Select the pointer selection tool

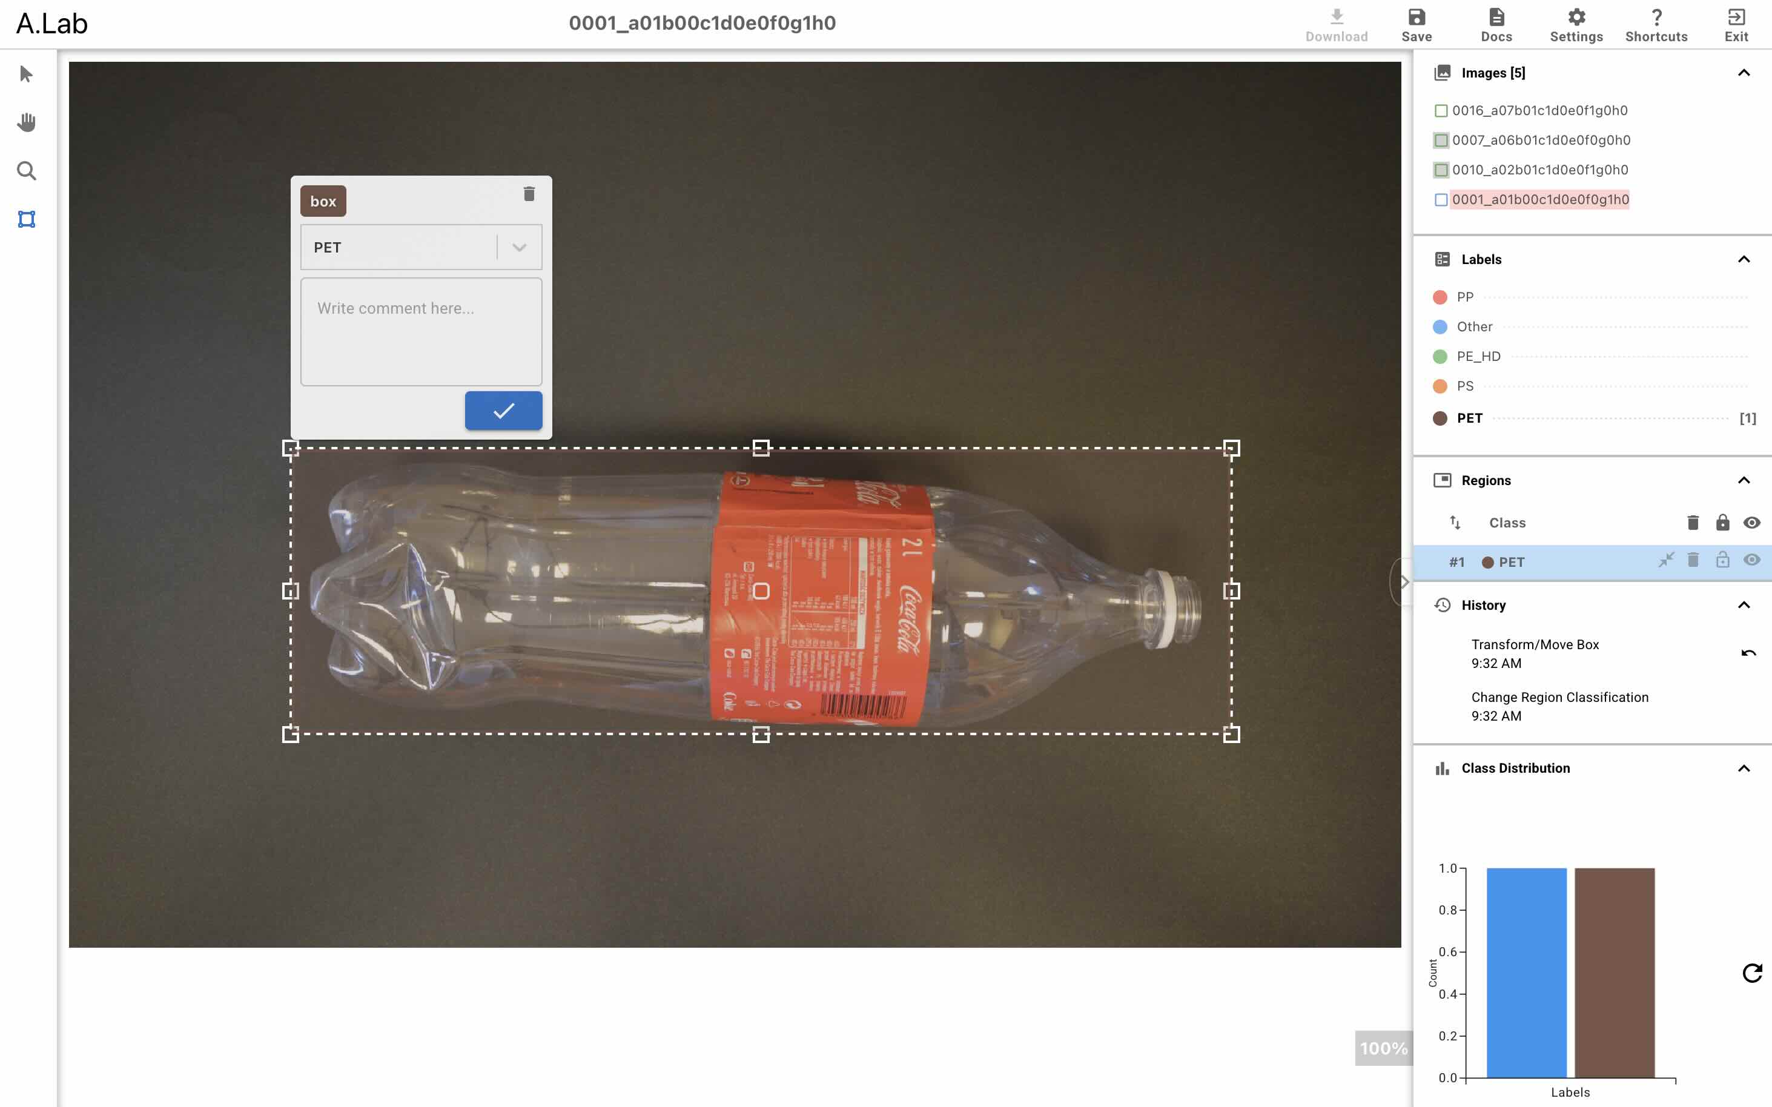click(27, 74)
